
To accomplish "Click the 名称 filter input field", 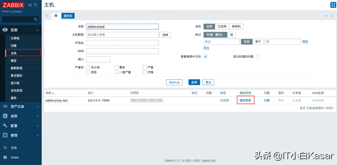I will (122, 27).
